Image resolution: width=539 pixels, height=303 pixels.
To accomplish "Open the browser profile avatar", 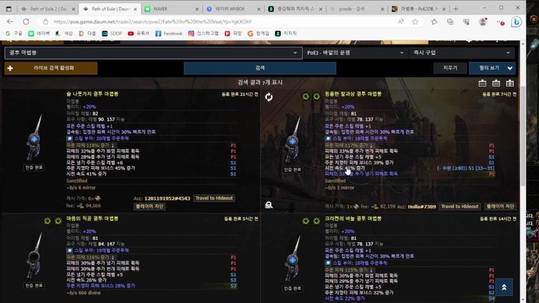I will (x=483, y=21).
